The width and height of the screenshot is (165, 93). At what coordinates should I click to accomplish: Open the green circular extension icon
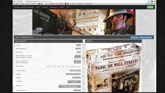[x=149, y=1]
